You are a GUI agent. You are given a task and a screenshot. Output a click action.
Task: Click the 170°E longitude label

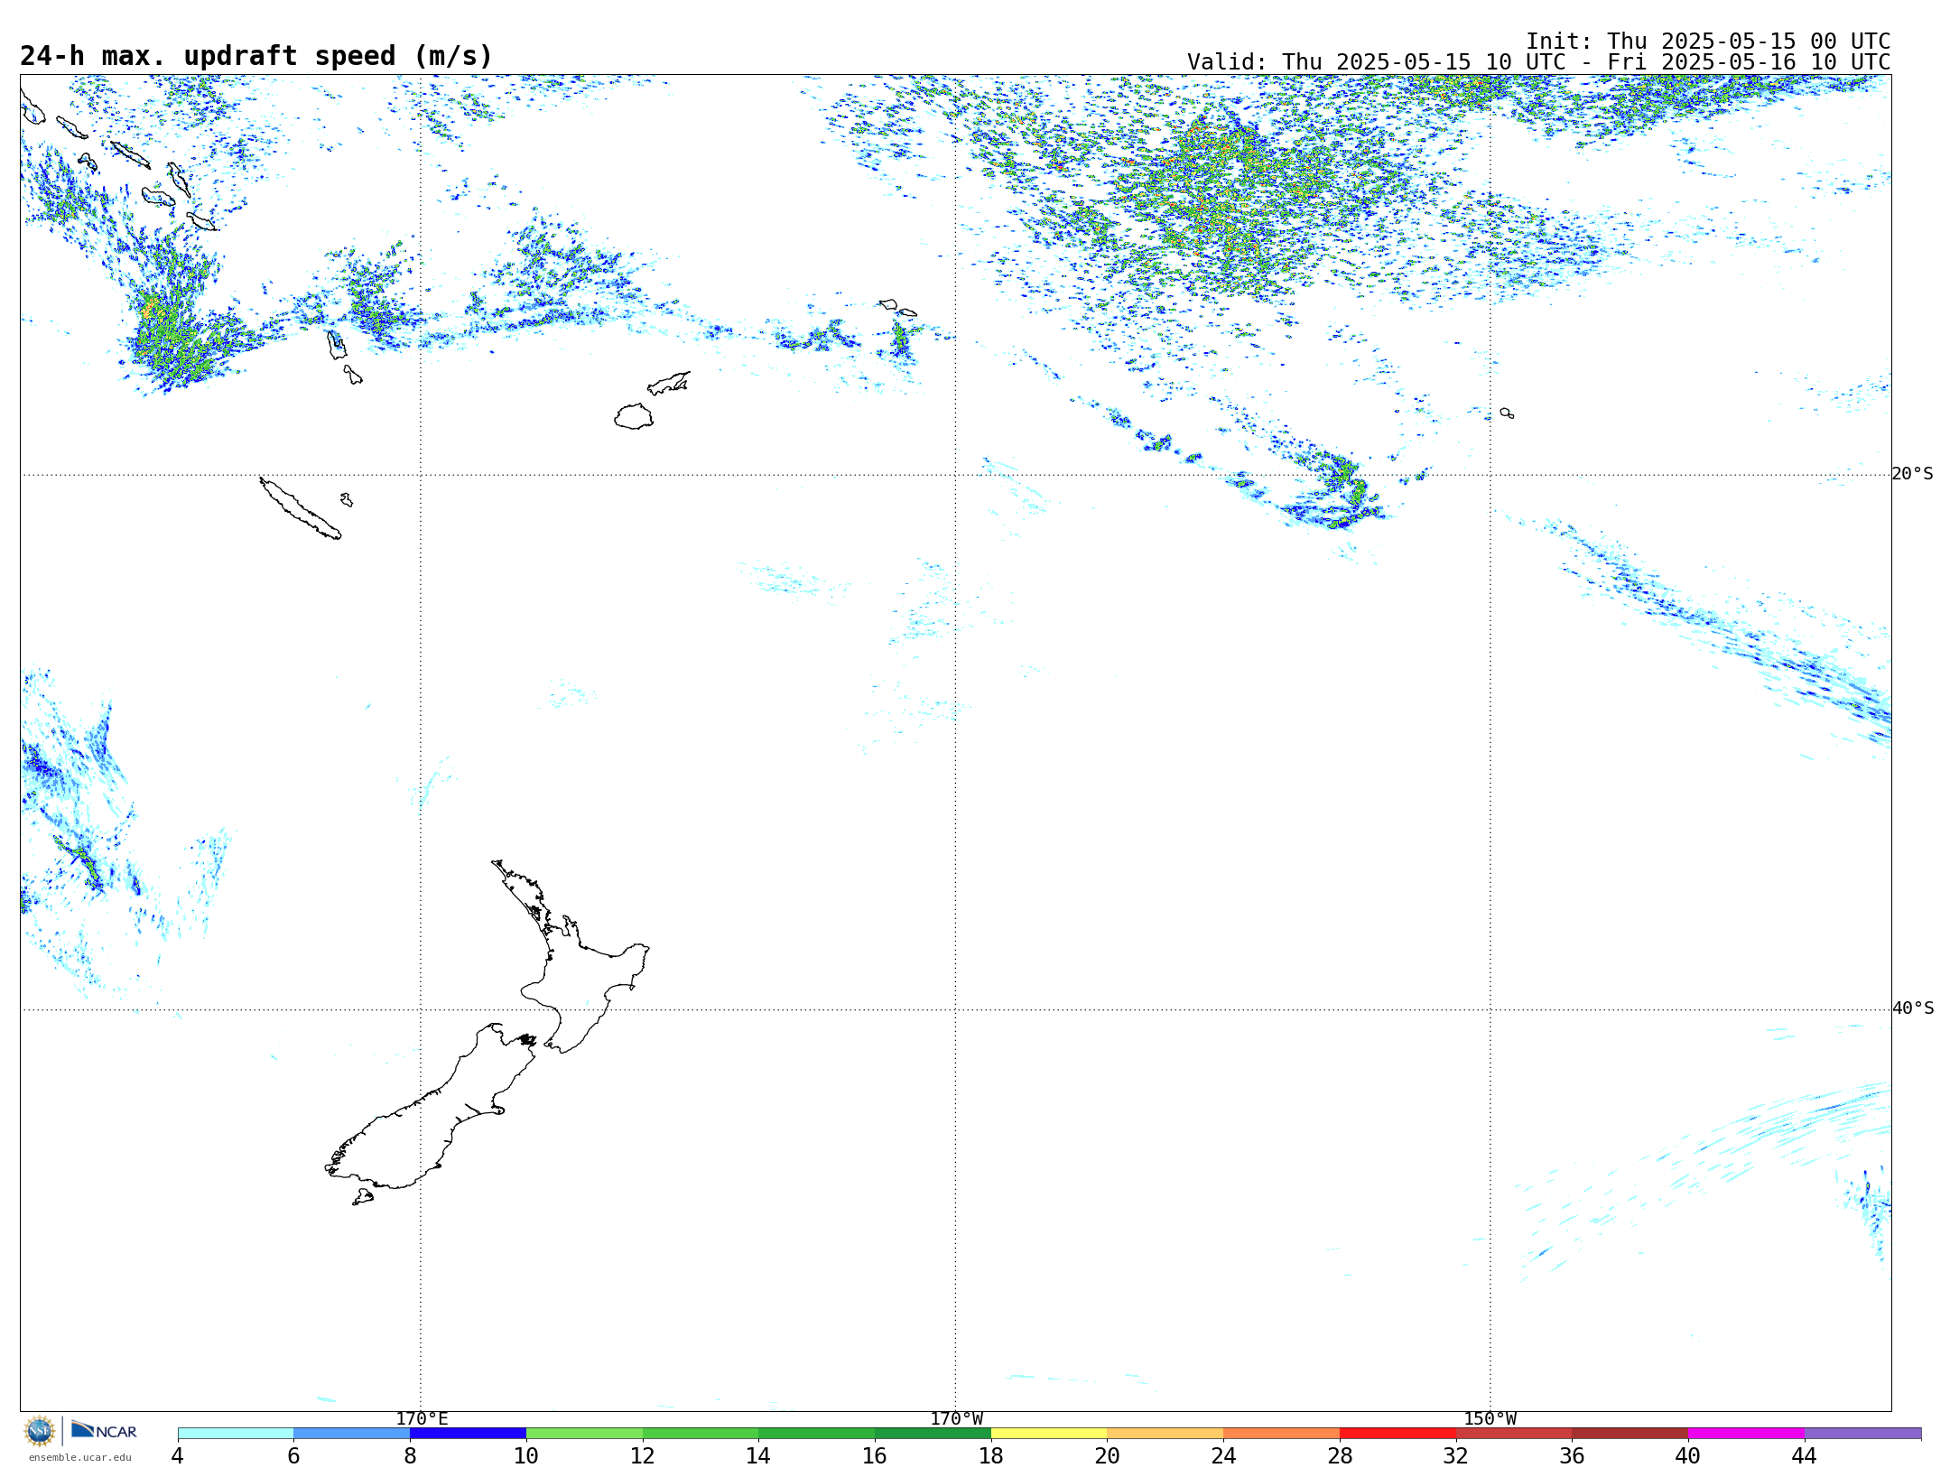tap(422, 1418)
